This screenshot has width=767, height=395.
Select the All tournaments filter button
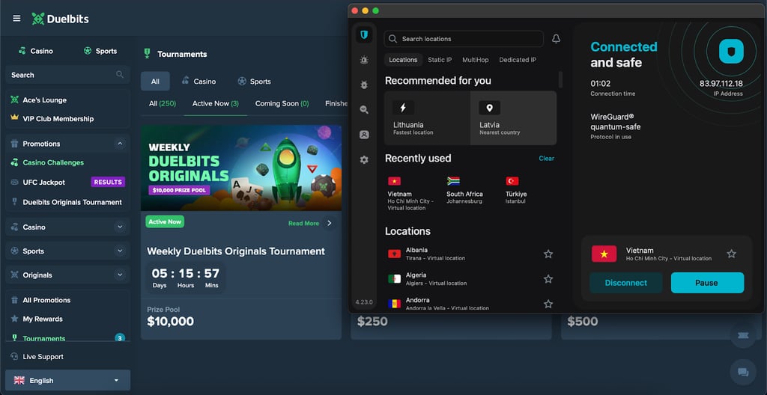[155, 81]
